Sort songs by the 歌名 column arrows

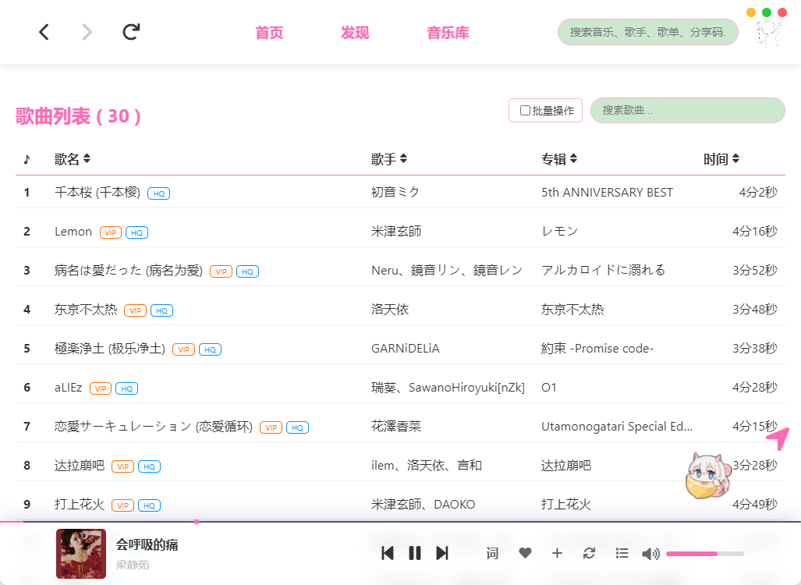click(86, 158)
